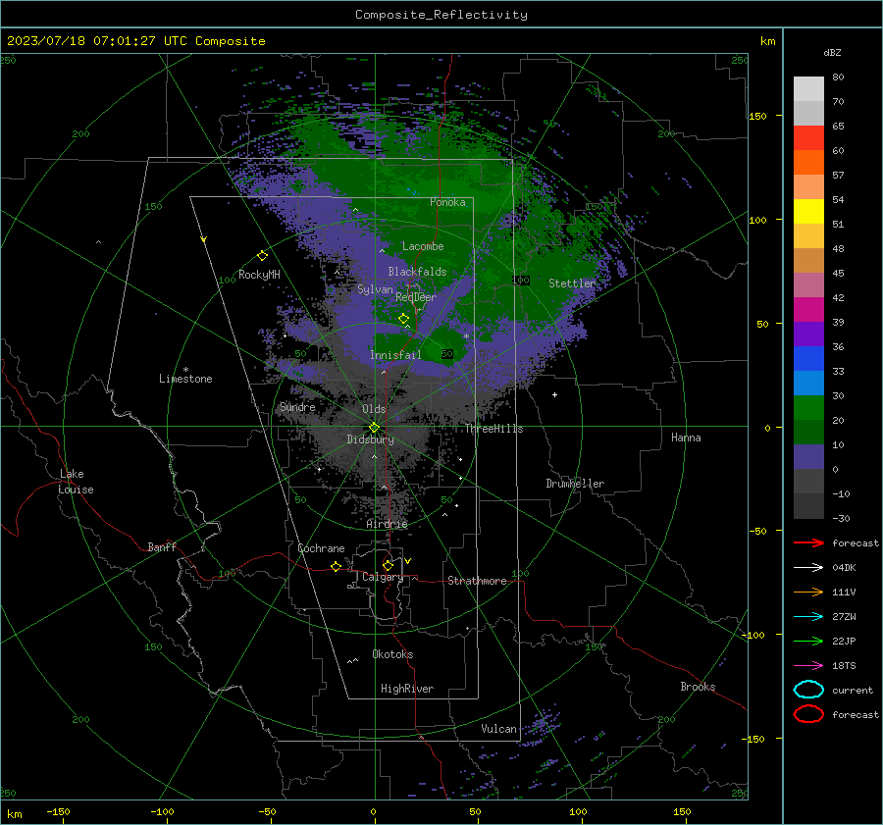Image resolution: width=883 pixels, height=825 pixels.
Task: Click the Olds town label
Action: click(374, 409)
